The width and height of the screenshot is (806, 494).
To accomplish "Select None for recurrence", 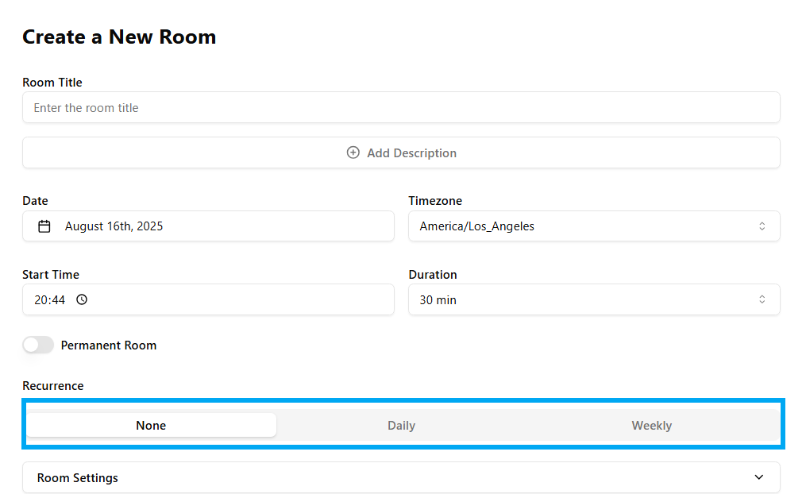I will tap(151, 426).
